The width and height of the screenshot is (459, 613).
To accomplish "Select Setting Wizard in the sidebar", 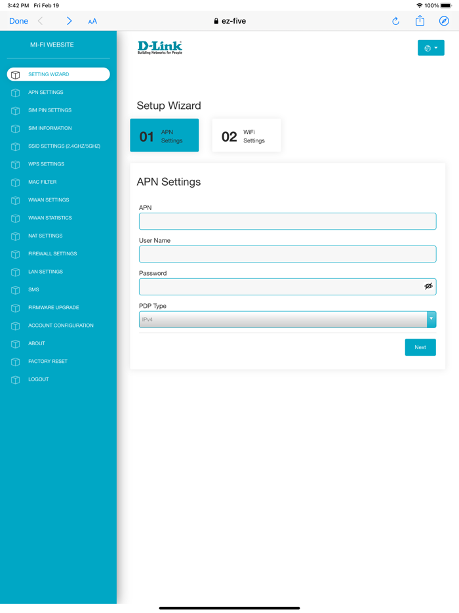I will 58,74.
